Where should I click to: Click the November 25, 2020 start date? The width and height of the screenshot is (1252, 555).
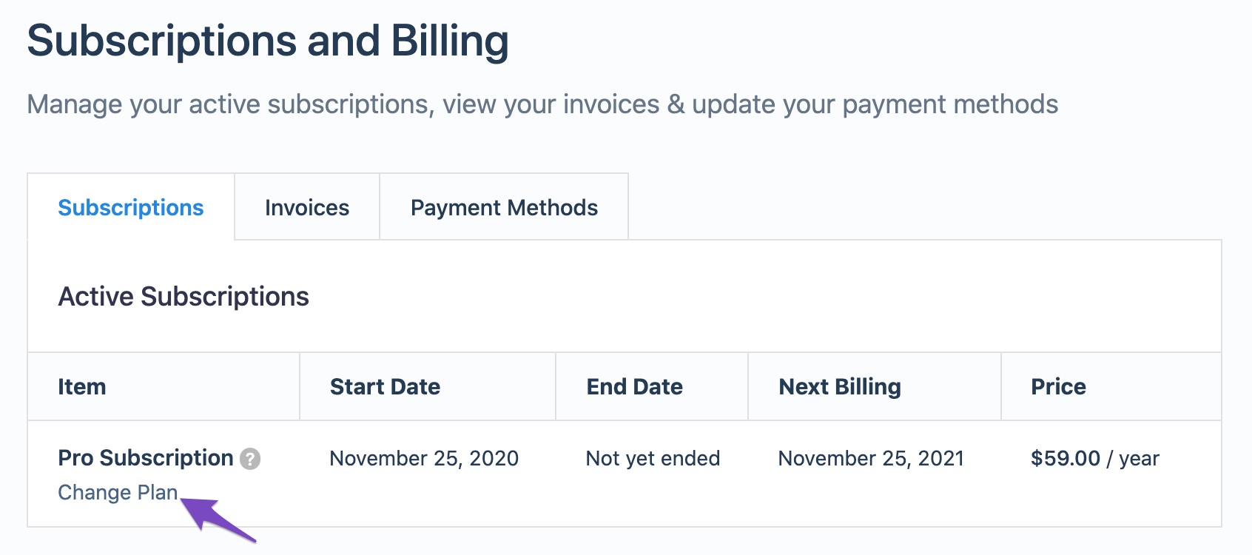(424, 459)
